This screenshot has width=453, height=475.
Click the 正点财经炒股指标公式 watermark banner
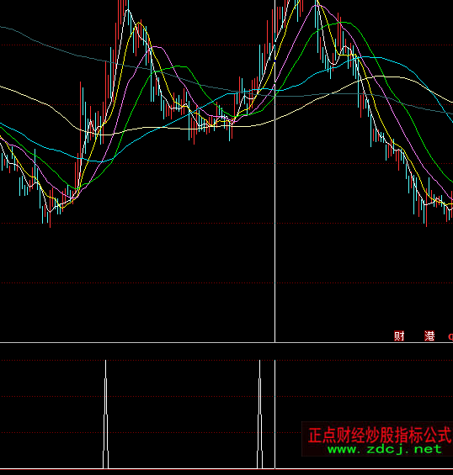tap(377, 439)
